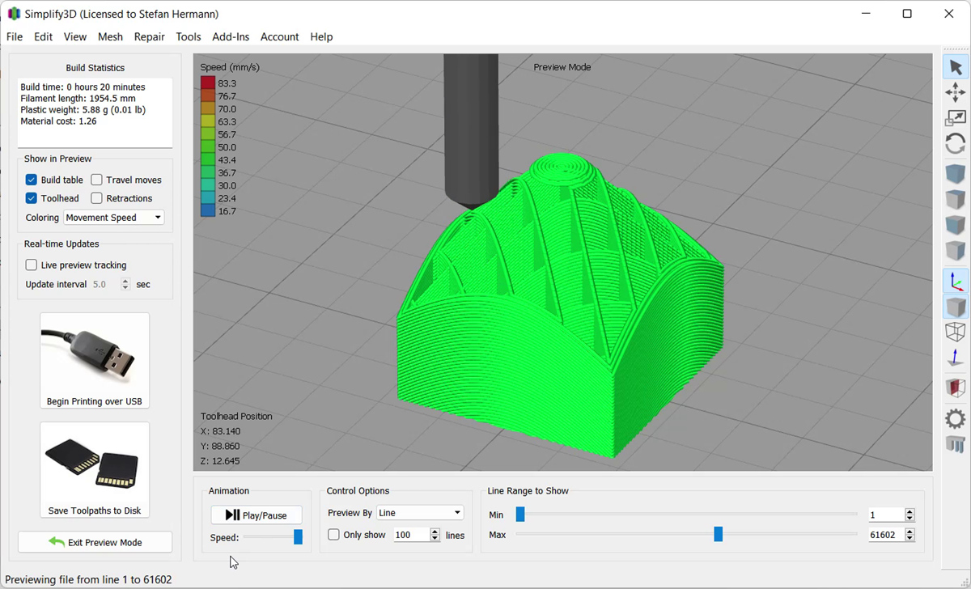Expand the Preview By dropdown
Screen dimensions: 971x589
[x=419, y=513]
